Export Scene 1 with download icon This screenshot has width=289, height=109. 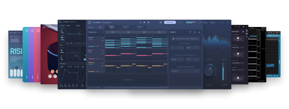point(199,32)
